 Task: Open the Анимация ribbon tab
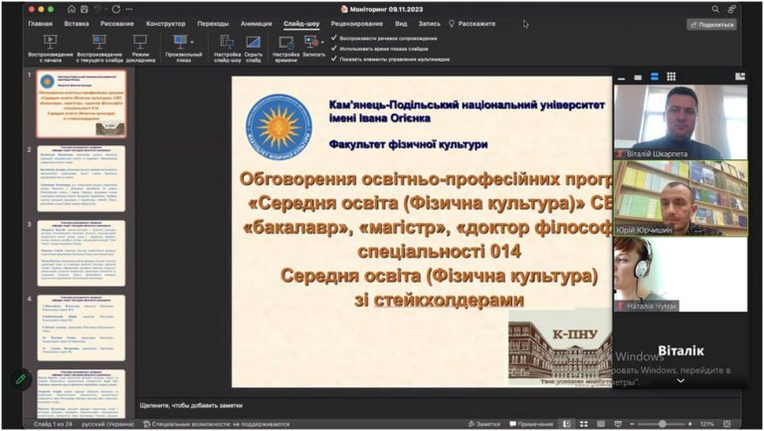256,24
